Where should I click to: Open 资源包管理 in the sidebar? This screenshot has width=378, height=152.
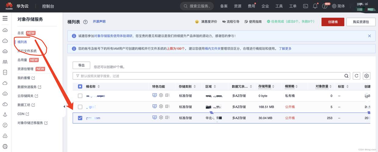(x=26, y=69)
